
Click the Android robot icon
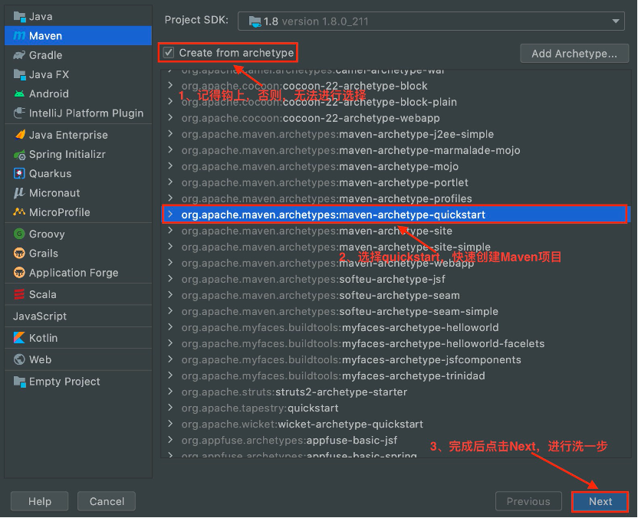pyautogui.click(x=19, y=93)
